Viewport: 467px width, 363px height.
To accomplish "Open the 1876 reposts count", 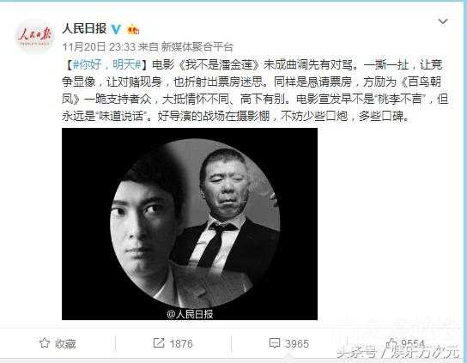I will click(x=181, y=344).
